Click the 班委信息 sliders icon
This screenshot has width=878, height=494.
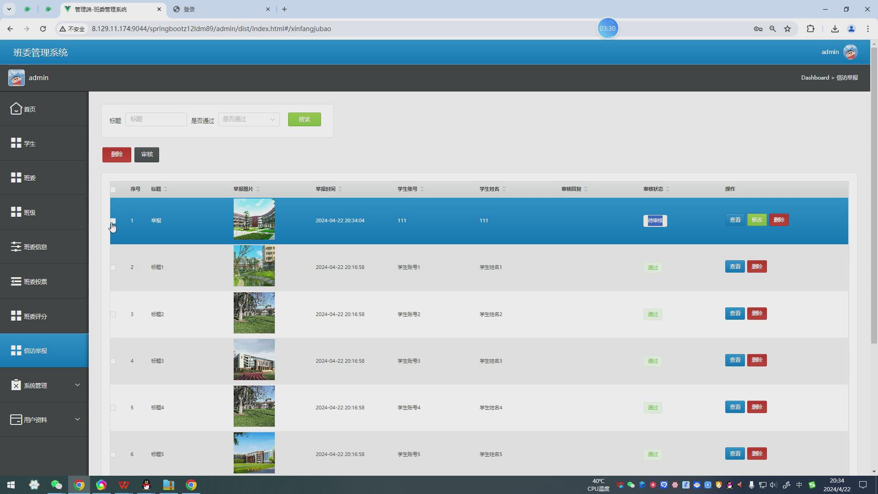click(x=16, y=247)
